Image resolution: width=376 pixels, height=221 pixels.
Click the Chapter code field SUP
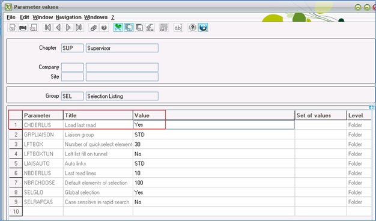pos(72,48)
